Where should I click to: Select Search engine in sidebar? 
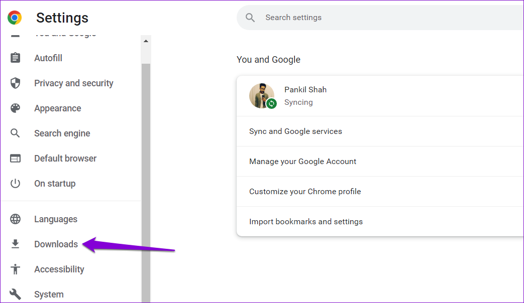point(62,133)
